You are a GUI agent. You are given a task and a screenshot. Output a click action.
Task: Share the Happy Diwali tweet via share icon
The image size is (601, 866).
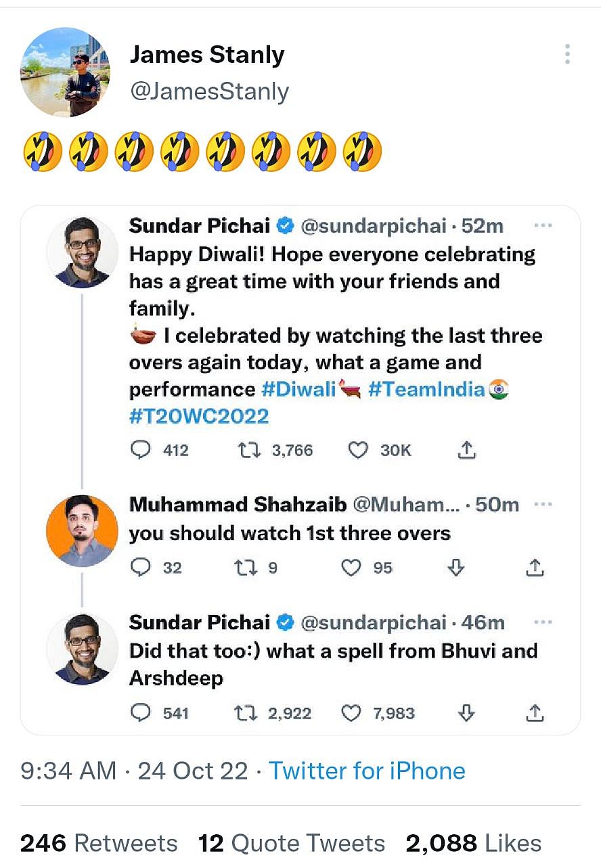467,450
